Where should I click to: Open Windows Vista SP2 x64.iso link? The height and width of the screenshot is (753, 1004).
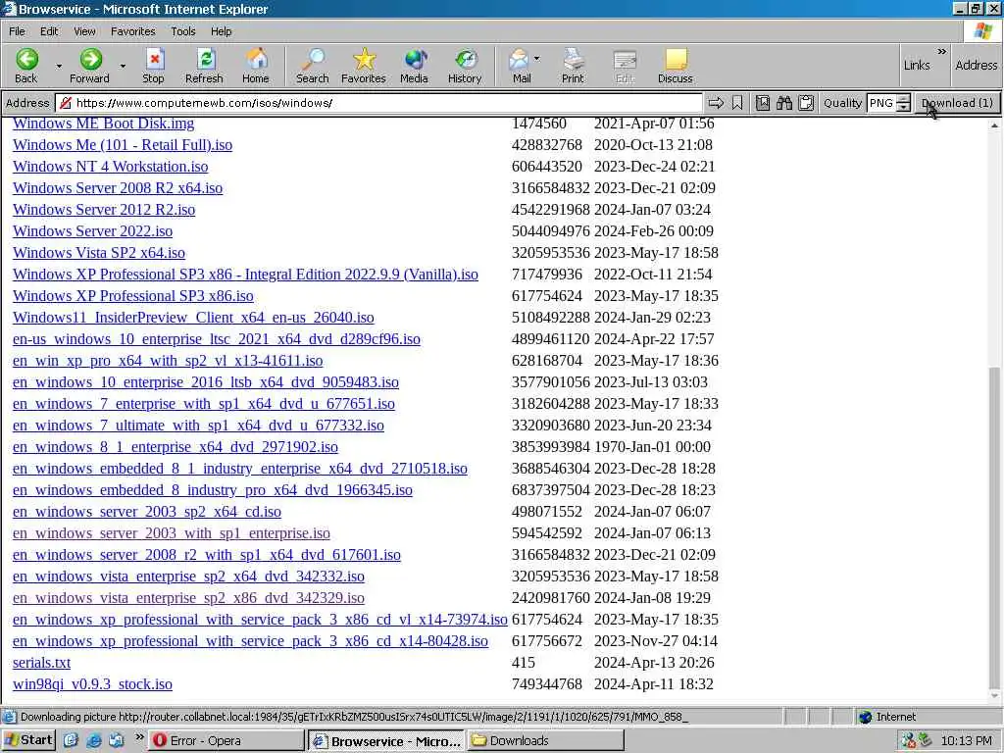tap(99, 253)
